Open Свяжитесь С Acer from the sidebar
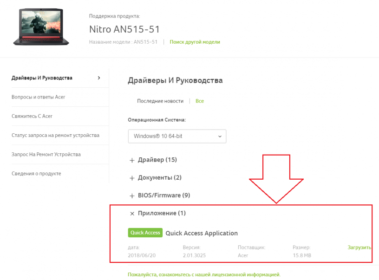Viewport: 379px width, 280px height. pyautogui.click(x=32, y=116)
